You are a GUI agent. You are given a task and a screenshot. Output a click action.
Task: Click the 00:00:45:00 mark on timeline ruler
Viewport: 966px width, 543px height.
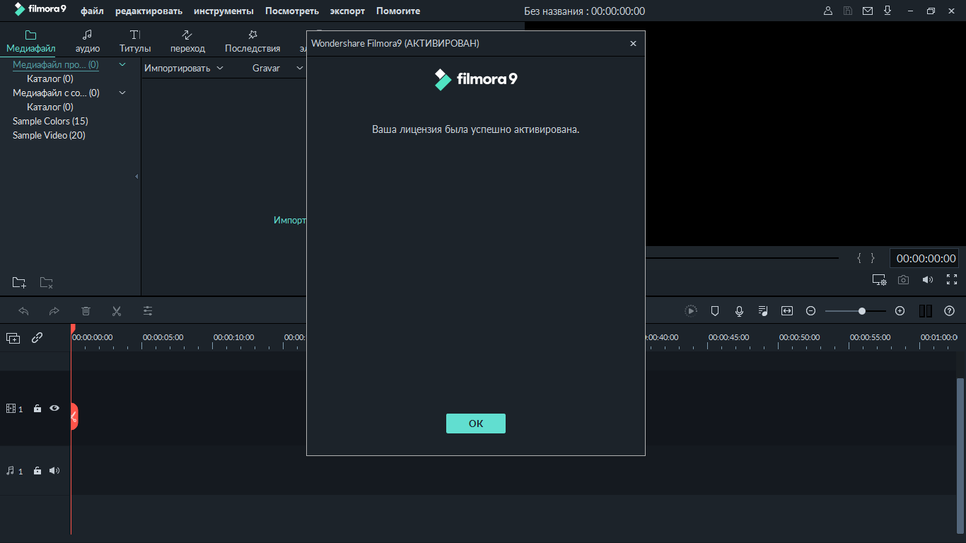[x=728, y=337]
